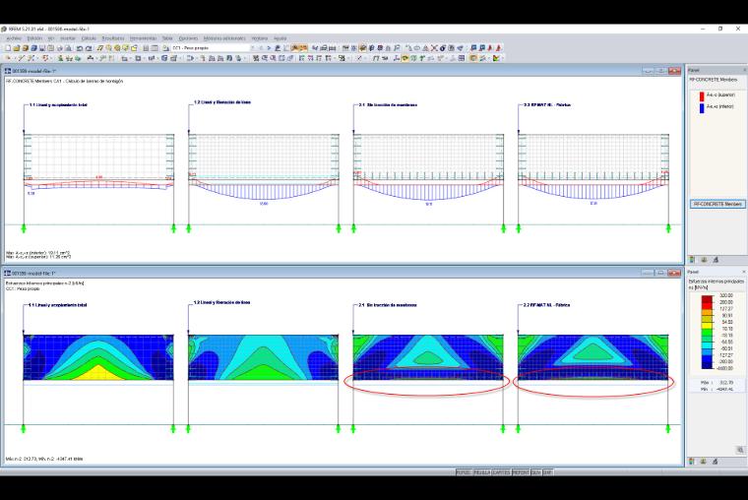Close the lower color scale Panel
748x500 pixels.
(744, 272)
